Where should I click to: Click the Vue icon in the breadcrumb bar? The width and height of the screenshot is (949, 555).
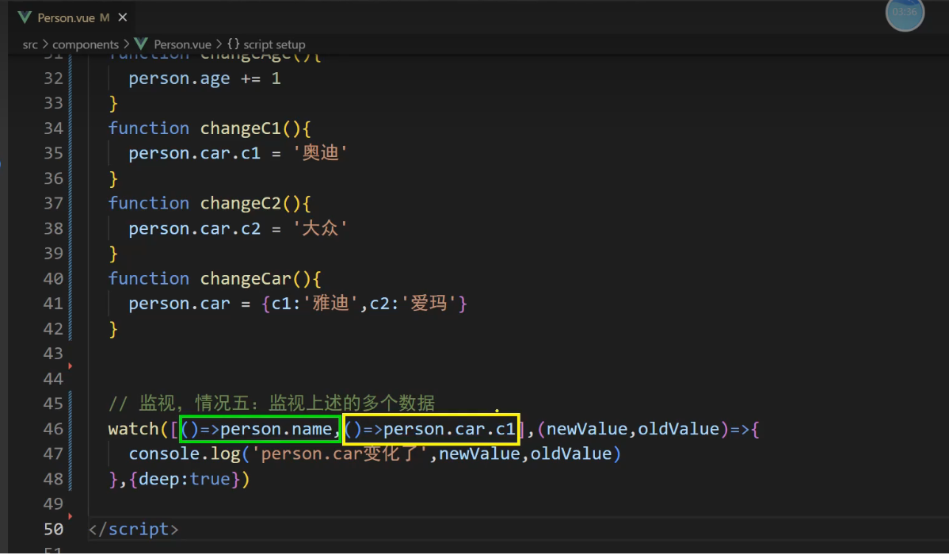pos(141,44)
